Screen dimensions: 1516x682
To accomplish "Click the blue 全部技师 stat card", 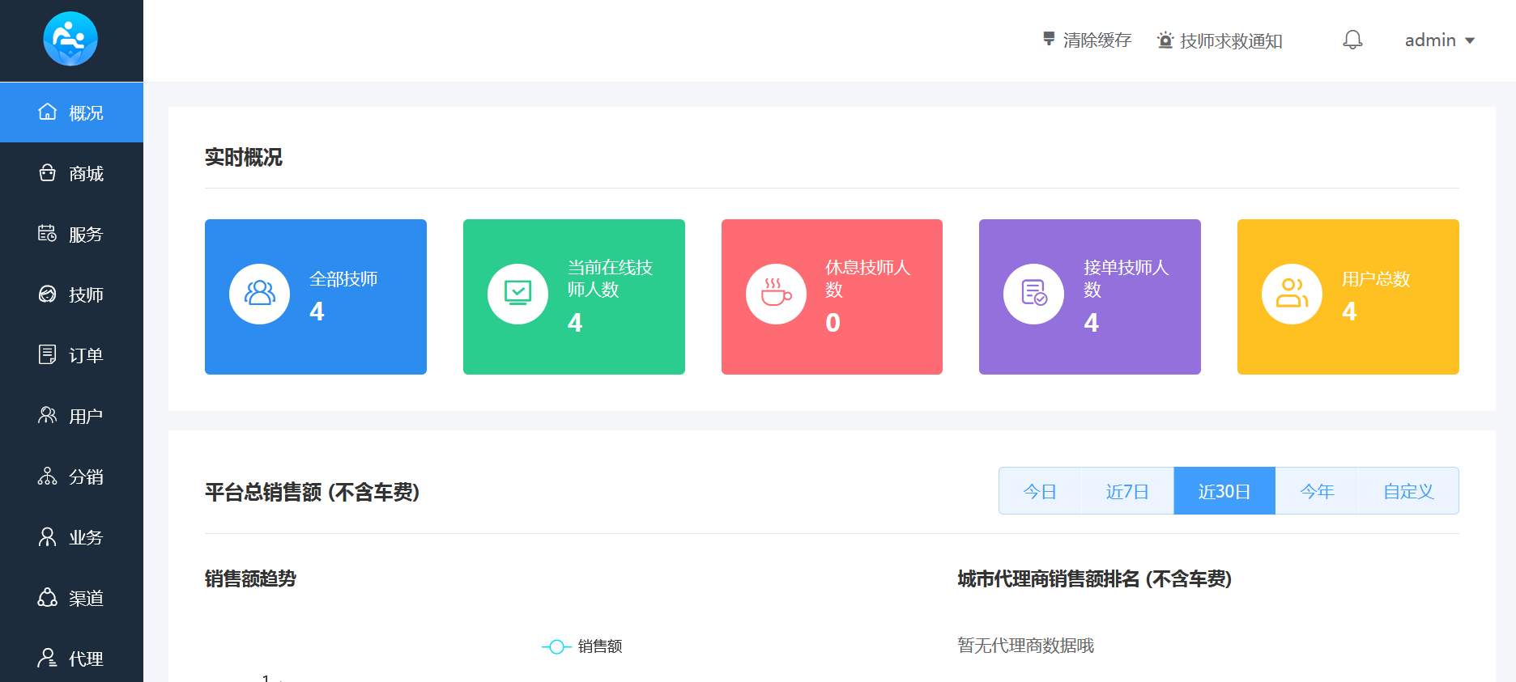I will [316, 296].
